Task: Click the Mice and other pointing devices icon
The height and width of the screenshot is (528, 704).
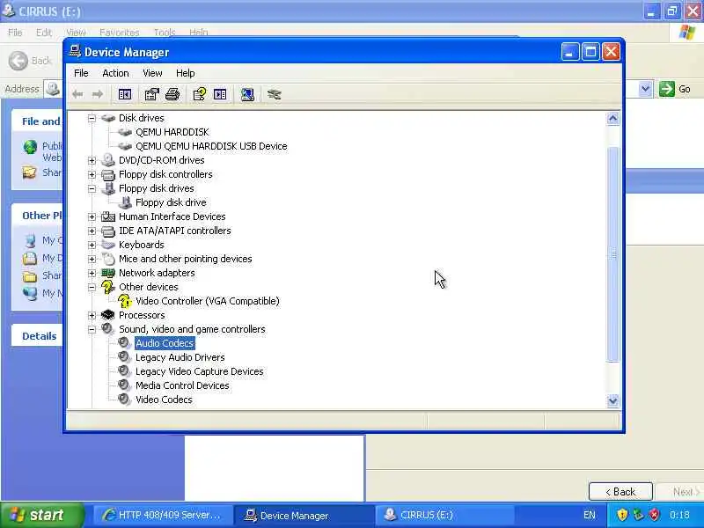Action: click(x=108, y=259)
